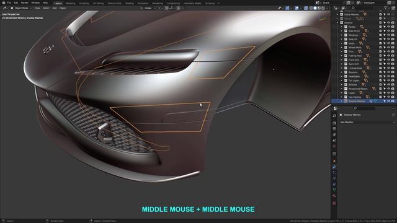Open Render properties tab icon
Viewport: 397px width, 223px height.
click(x=334, y=123)
